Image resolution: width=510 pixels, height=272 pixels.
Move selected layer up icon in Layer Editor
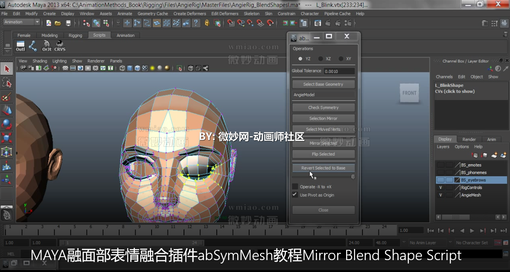pos(475,155)
